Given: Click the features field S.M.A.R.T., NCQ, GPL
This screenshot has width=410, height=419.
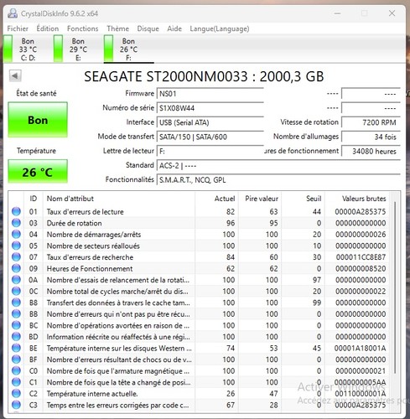Looking at the screenshot, I should click(x=278, y=180).
